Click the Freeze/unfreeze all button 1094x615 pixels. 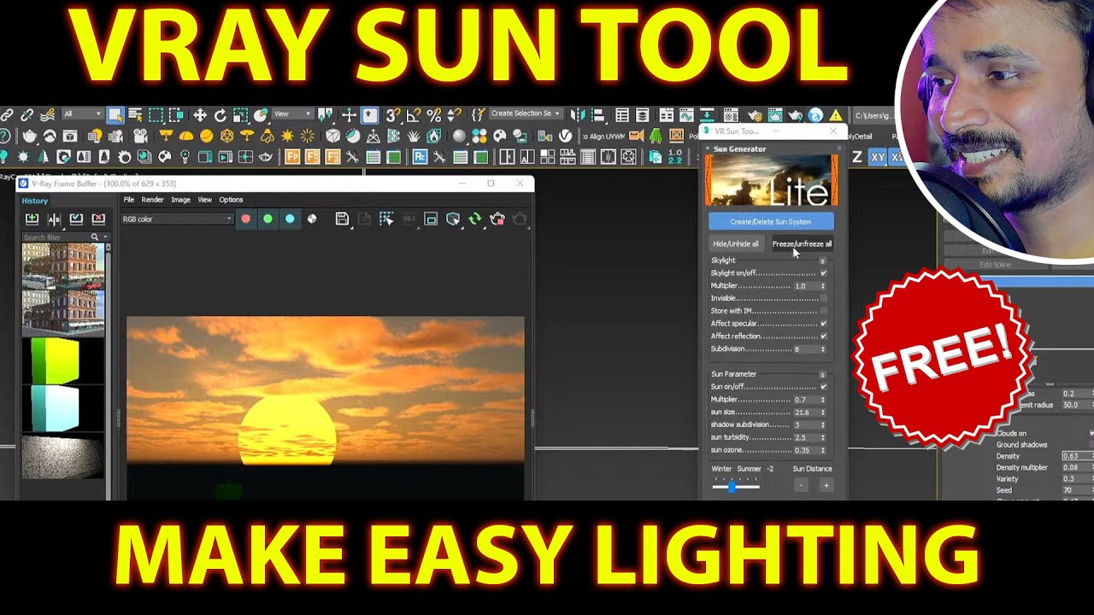(802, 243)
